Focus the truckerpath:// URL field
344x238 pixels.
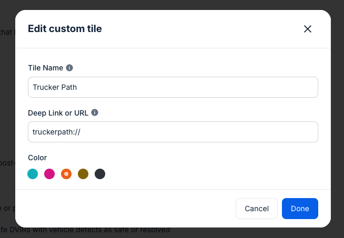pos(173,132)
